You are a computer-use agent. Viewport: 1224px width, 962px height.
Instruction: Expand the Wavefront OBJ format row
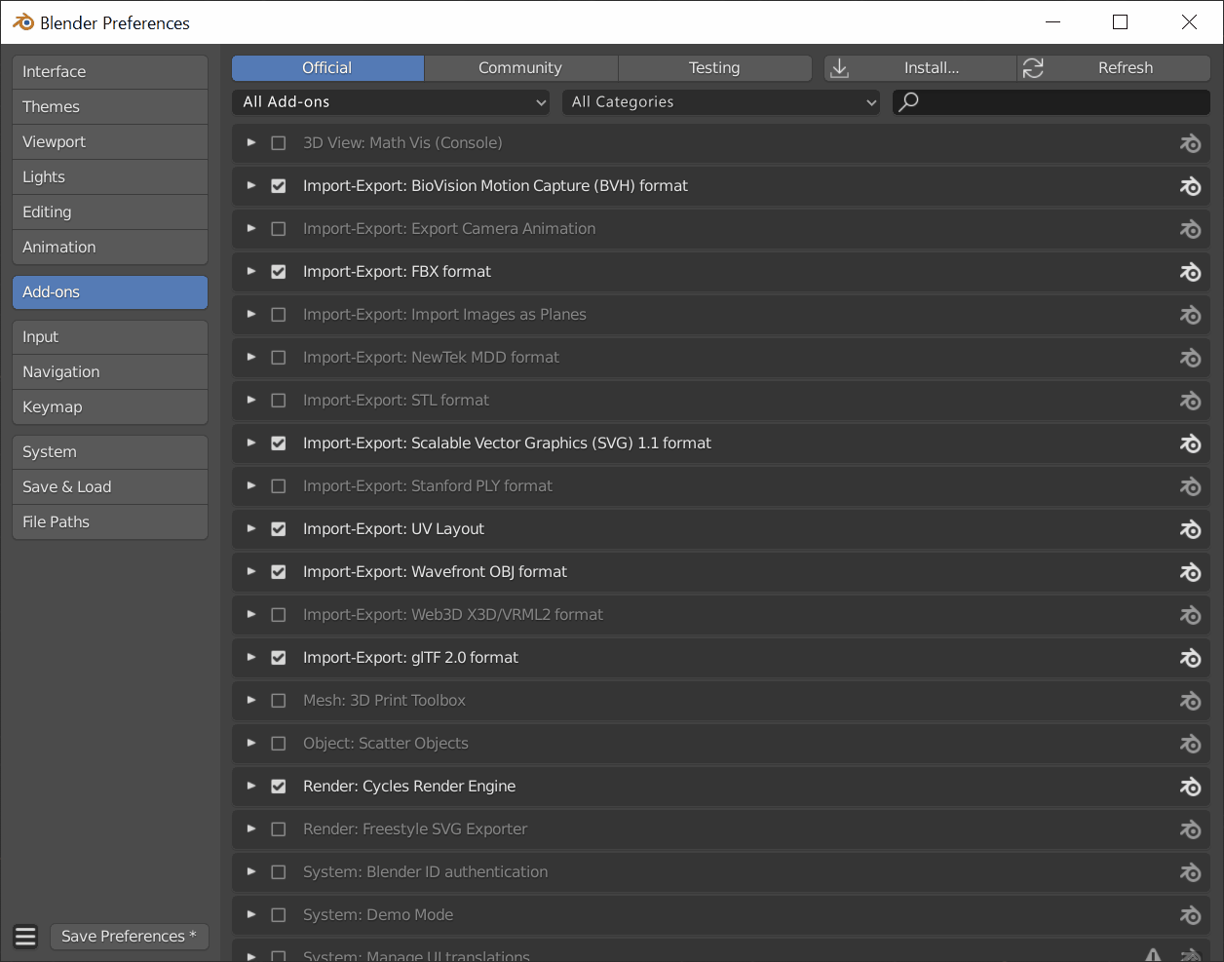coord(251,571)
